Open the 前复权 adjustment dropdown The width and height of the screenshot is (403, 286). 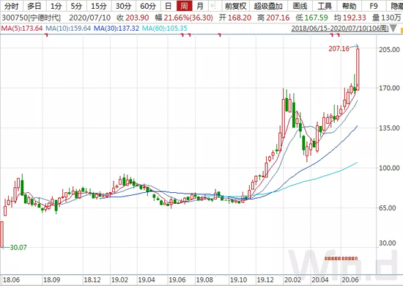point(235,6)
